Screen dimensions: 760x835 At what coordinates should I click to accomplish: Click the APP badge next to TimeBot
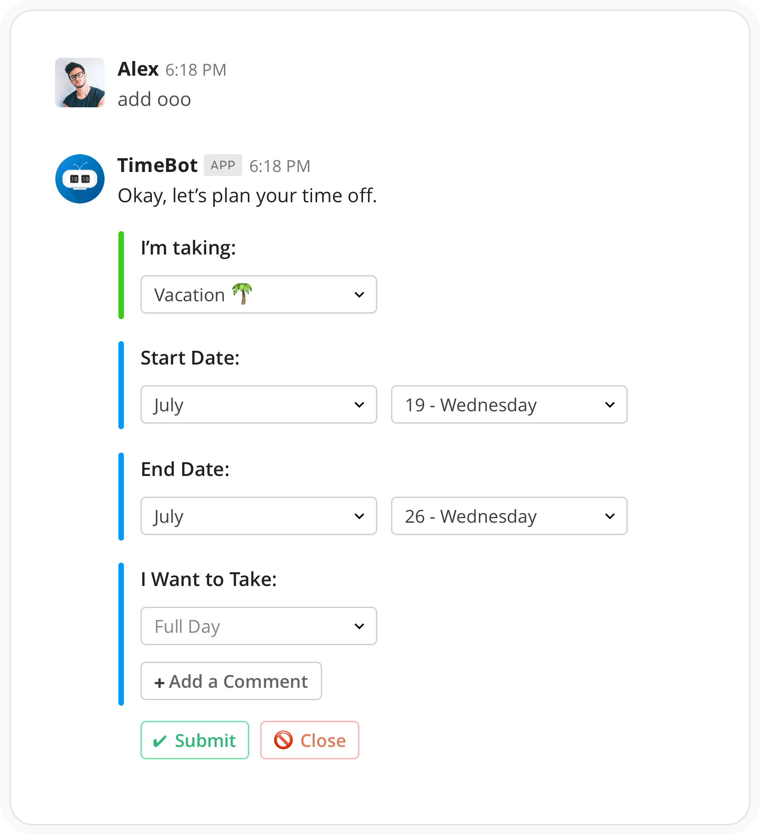click(223, 165)
